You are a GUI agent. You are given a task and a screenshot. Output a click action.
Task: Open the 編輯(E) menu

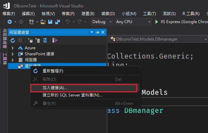[28, 14]
